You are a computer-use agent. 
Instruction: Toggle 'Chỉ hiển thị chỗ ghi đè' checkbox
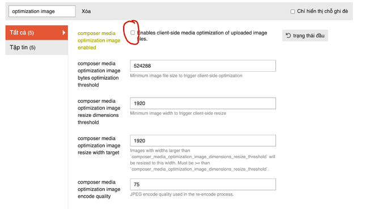tap(292, 11)
